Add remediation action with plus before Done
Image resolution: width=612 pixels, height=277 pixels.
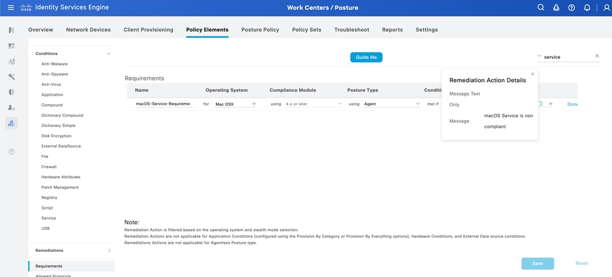click(x=551, y=104)
